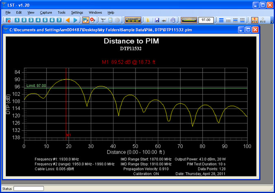The width and height of the screenshot is (275, 193).
Task: Click the limit value field showing 97.00
Action: (206, 20)
